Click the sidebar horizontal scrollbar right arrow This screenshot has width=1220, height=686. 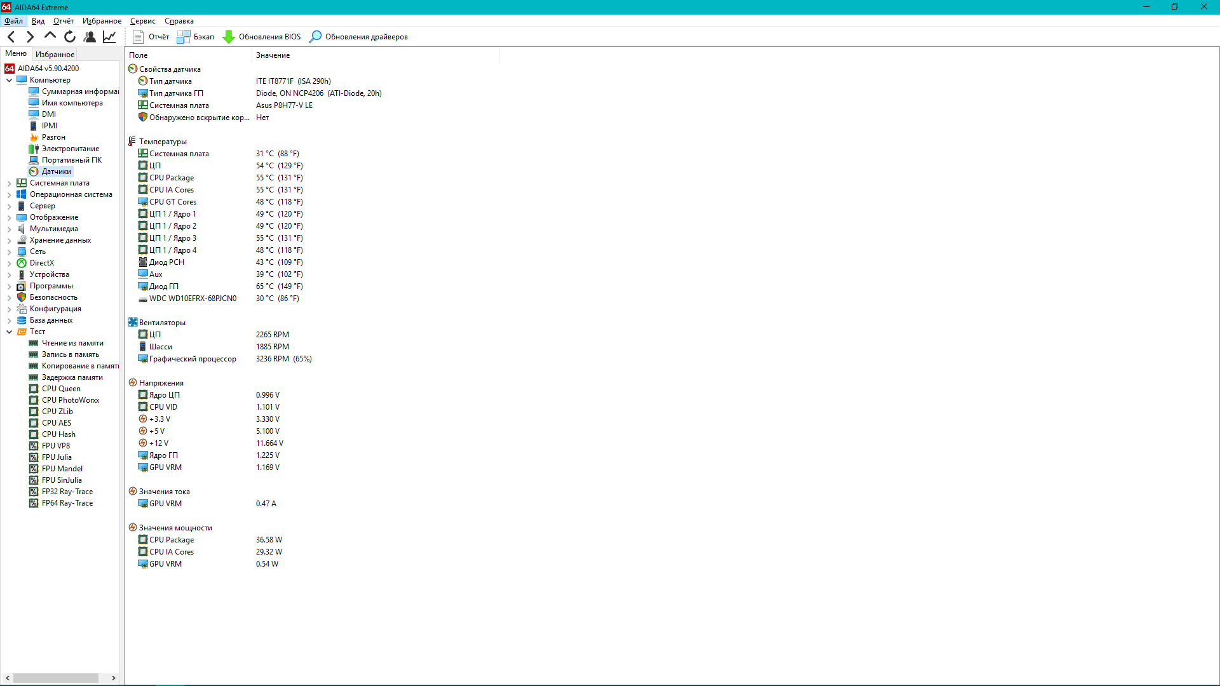tap(114, 678)
